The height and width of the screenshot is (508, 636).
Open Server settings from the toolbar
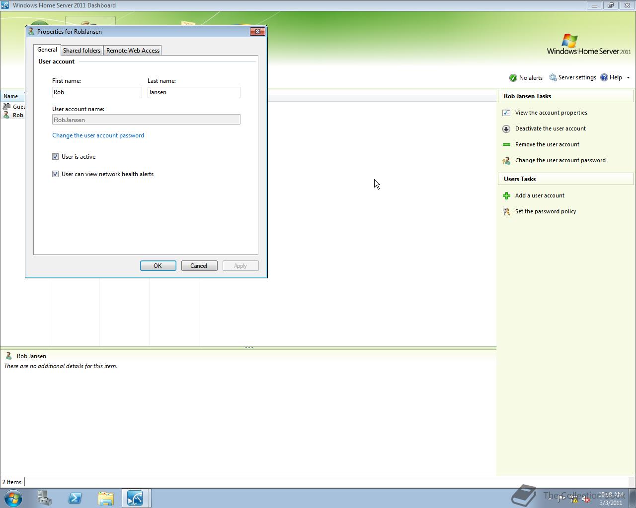[572, 77]
